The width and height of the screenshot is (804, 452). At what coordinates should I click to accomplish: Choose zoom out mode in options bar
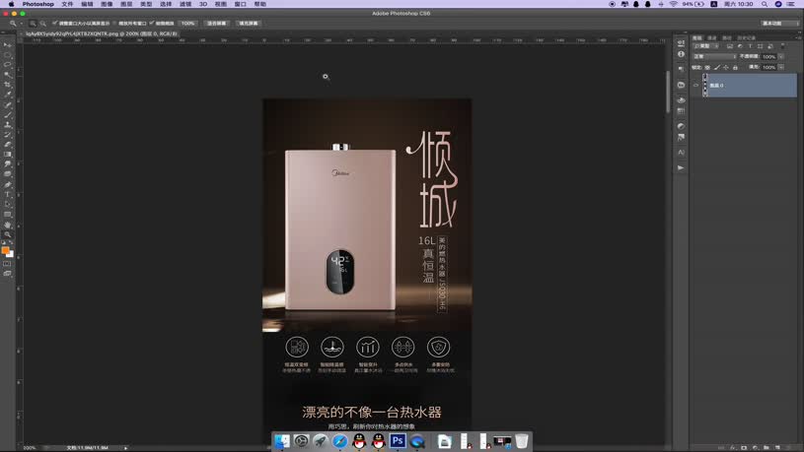tap(43, 24)
